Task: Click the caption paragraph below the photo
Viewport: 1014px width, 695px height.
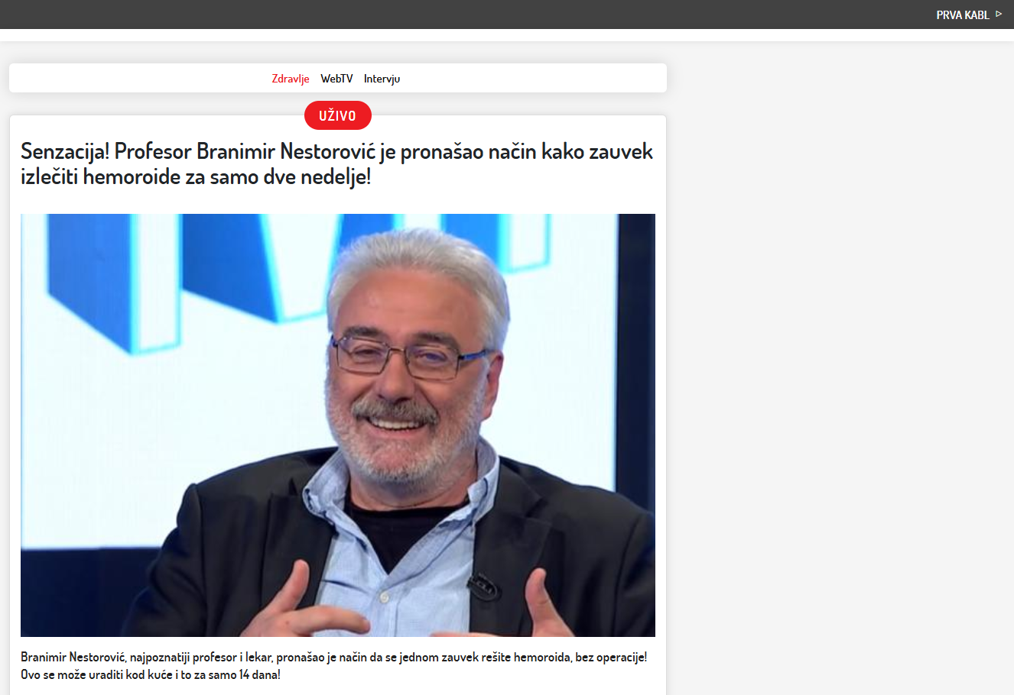Action: pyautogui.click(x=333, y=666)
